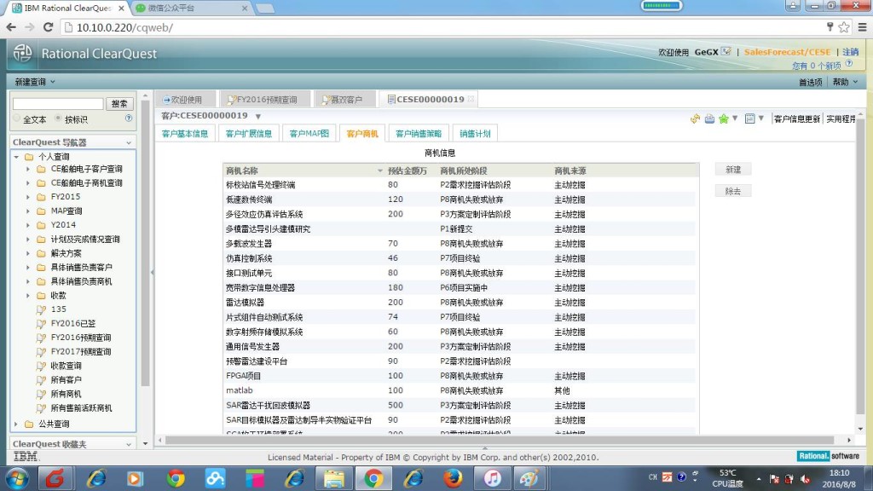This screenshot has height=491, width=873.
Task: Click the bookmark star in address bar
Action: coord(844,27)
